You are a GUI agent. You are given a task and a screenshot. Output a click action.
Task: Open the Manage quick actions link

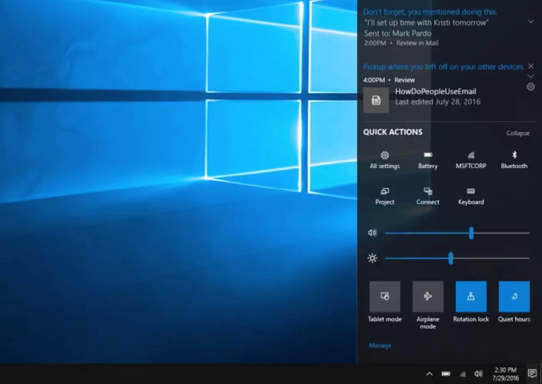380,345
